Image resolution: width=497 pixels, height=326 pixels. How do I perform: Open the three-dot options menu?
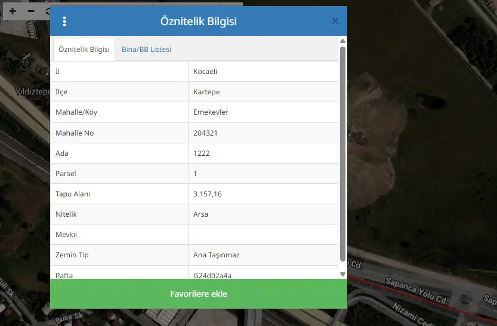coord(64,21)
